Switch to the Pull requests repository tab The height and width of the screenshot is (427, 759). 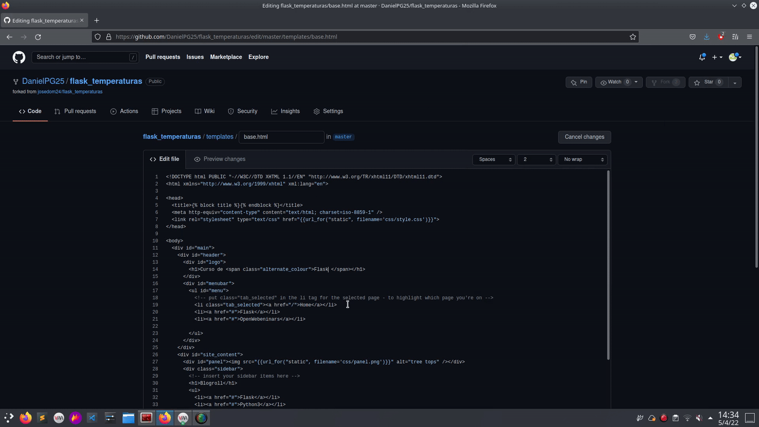point(75,111)
